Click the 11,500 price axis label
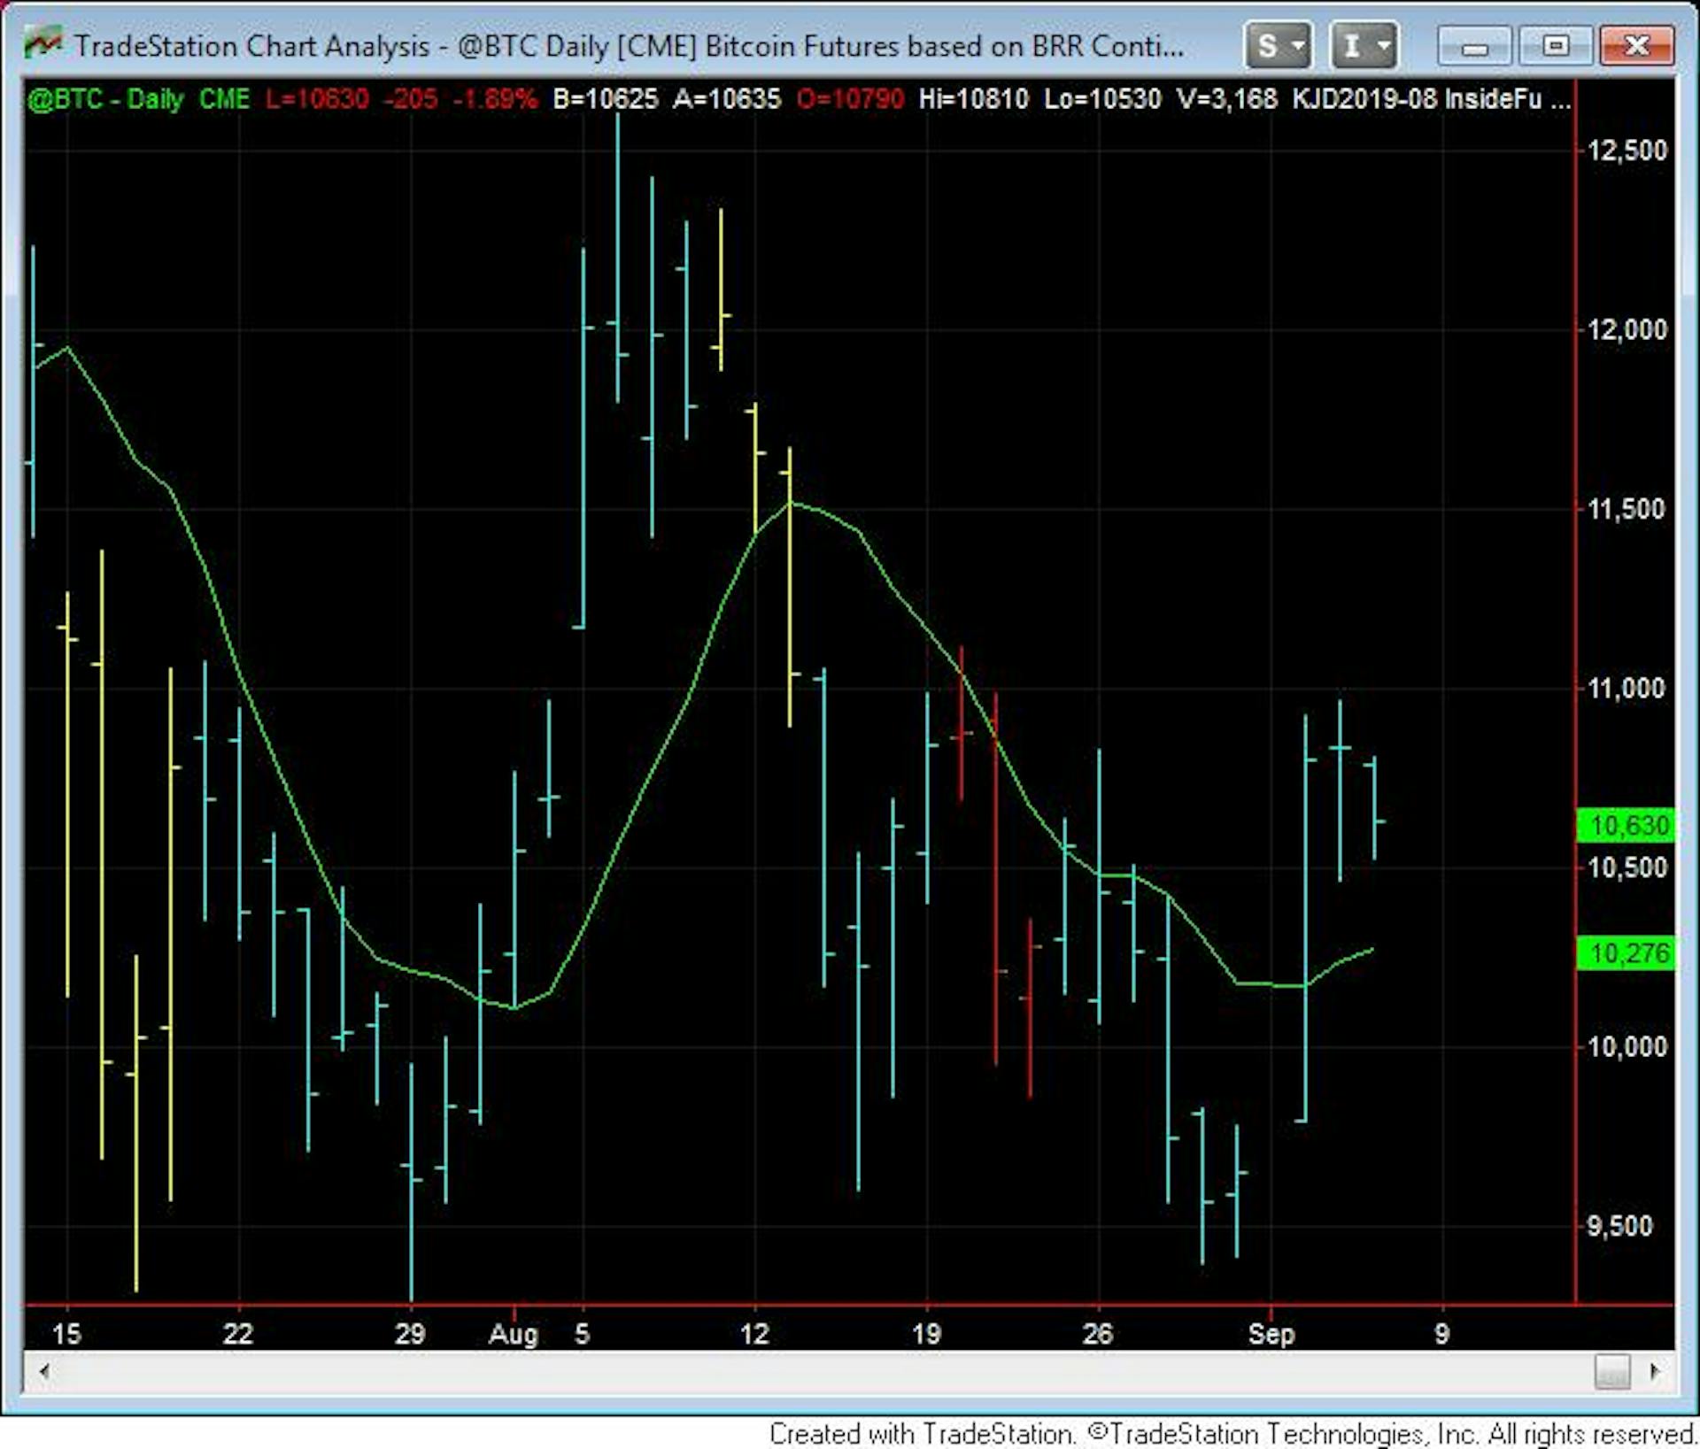 point(1627,509)
